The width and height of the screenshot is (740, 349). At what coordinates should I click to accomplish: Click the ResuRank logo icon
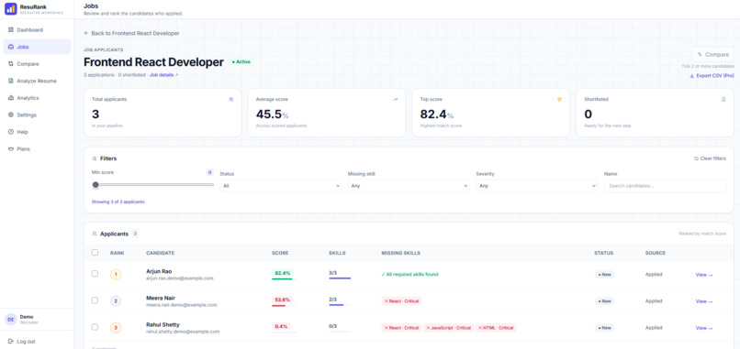pyautogui.click(x=10, y=9)
